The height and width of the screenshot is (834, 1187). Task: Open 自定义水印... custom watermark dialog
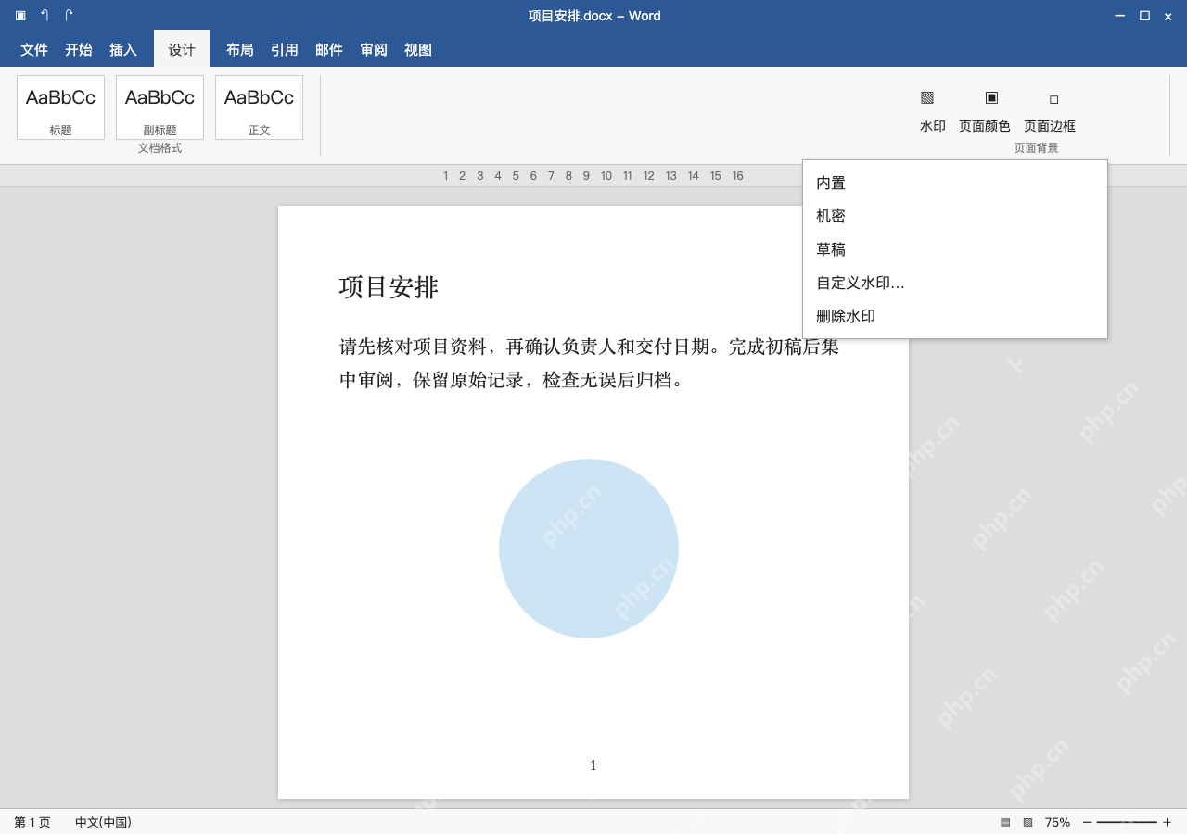(955, 284)
